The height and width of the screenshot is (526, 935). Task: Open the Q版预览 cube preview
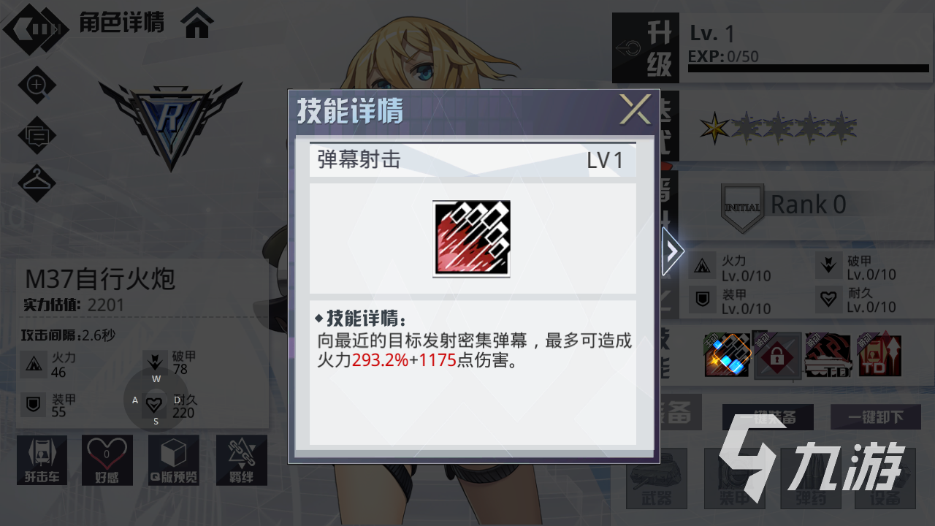pos(174,461)
